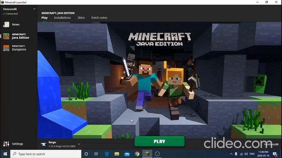The height and width of the screenshot is (158, 282).
Task: Open OBS Studio from the taskbar
Action: [x=157, y=154]
